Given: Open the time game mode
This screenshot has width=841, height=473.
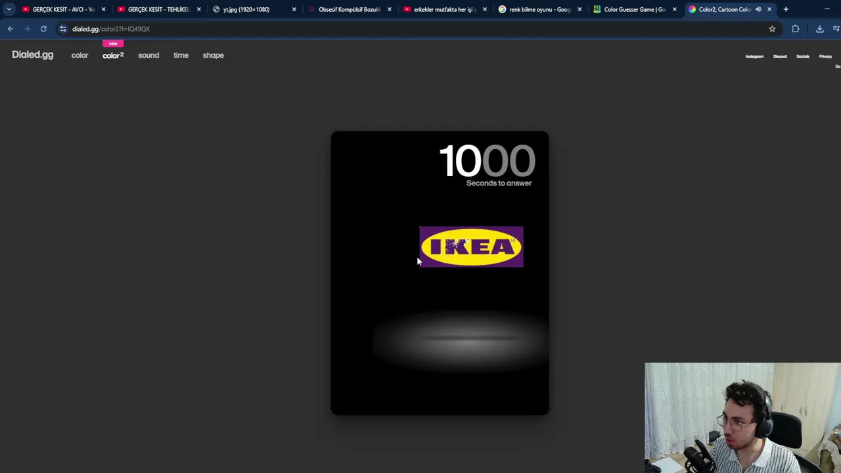Looking at the screenshot, I should pyautogui.click(x=181, y=55).
